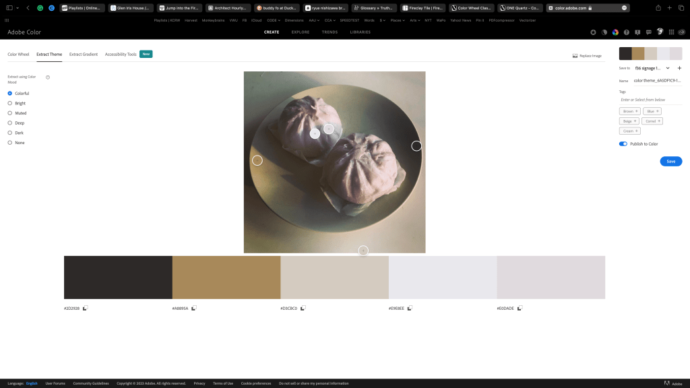690x388 pixels.
Task: Select the Muted color mood
Action: click(9, 113)
